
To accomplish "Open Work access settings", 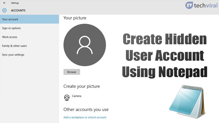I will pyautogui.click(x=30, y=37).
